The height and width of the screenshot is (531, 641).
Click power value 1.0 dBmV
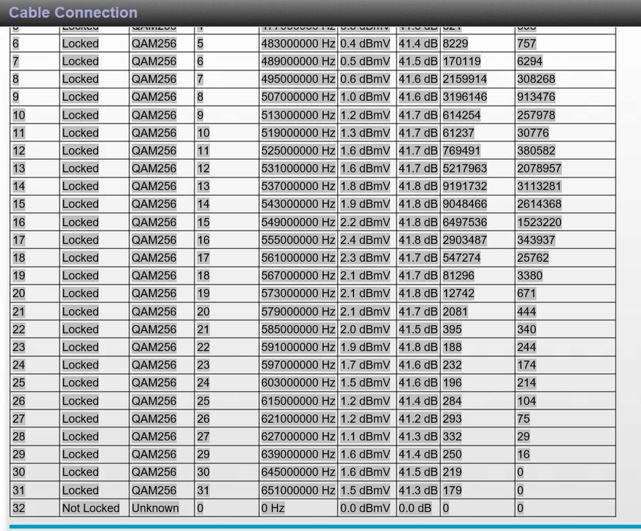365,97
